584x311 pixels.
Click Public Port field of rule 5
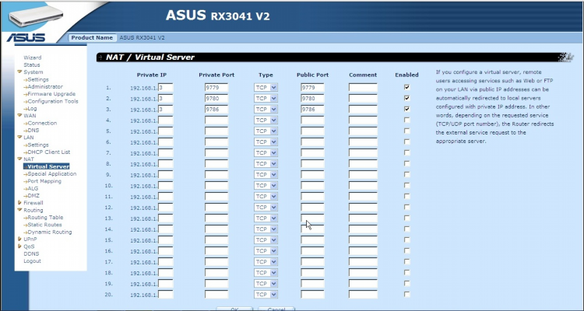click(312, 131)
